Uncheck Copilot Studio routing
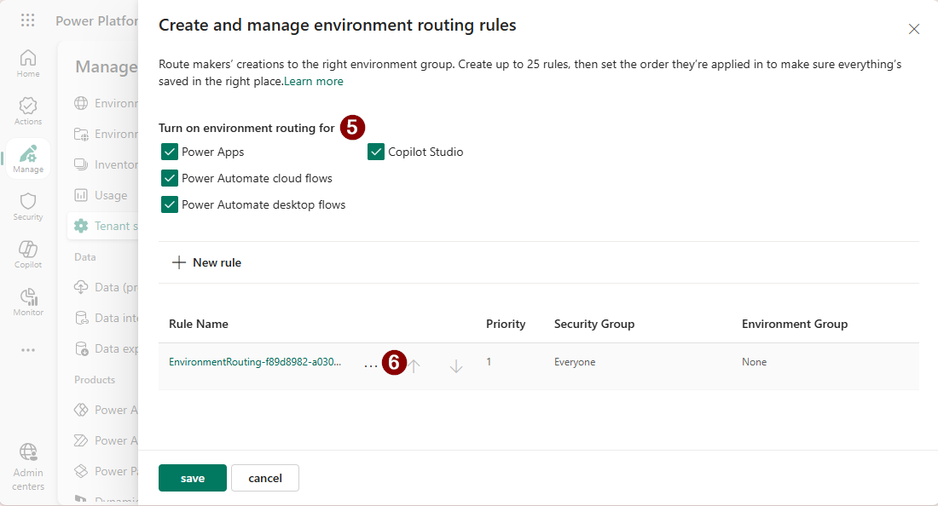This screenshot has width=938, height=506. tap(376, 152)
